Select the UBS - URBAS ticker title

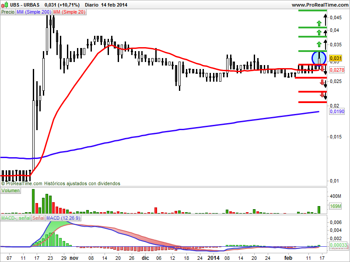click(x=25, y=5)
